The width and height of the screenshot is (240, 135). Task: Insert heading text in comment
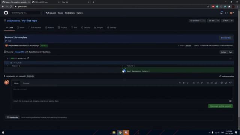coord(180,83)
